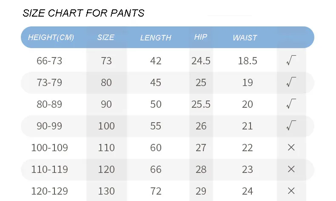Screen dimensions: 336x201
Task: Select the size value 130
Action: pyautogui.click(x=106, y=191)
